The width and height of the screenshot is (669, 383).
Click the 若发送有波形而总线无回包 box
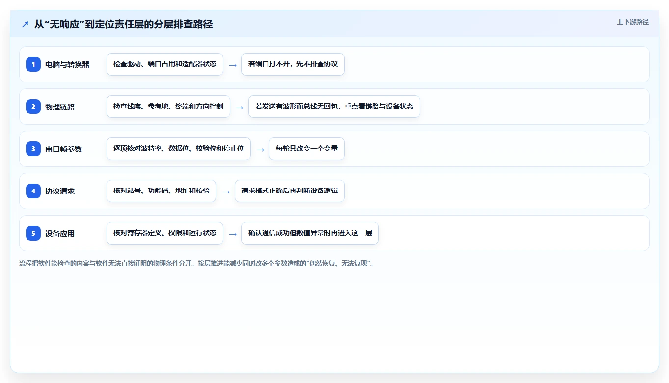334,107
